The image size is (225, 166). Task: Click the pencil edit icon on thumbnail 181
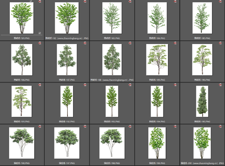point(31,2)
